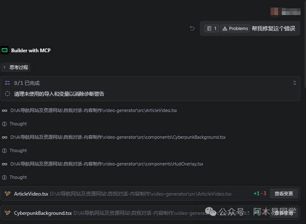306x224 pixels.
Task: Click the +1 -3 change count
Action: (x=260, y=193)
